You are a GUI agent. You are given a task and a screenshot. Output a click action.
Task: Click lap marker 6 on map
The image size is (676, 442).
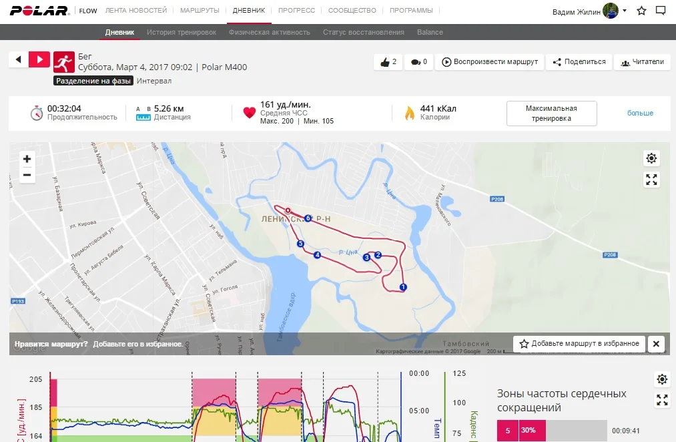pyautogui.click(x=308, y=218)
